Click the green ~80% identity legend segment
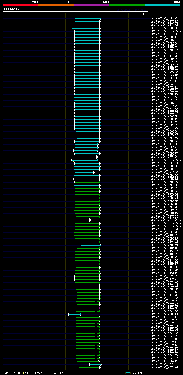183x375 pixels. coord(127,5)
